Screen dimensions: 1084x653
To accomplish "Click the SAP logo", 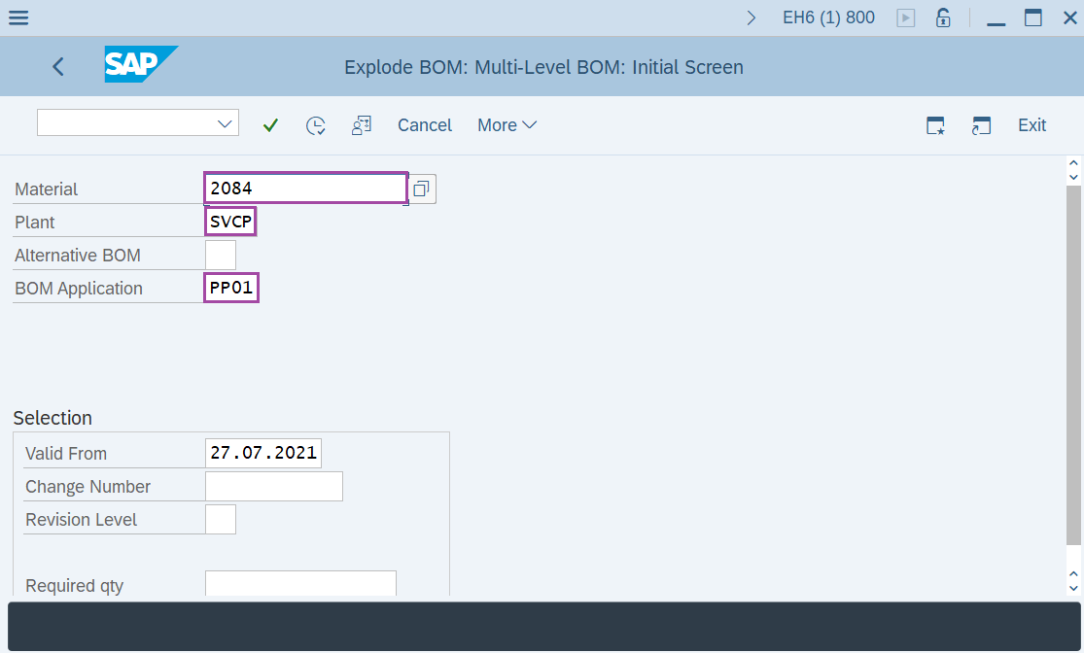I will tap(139, 65).
